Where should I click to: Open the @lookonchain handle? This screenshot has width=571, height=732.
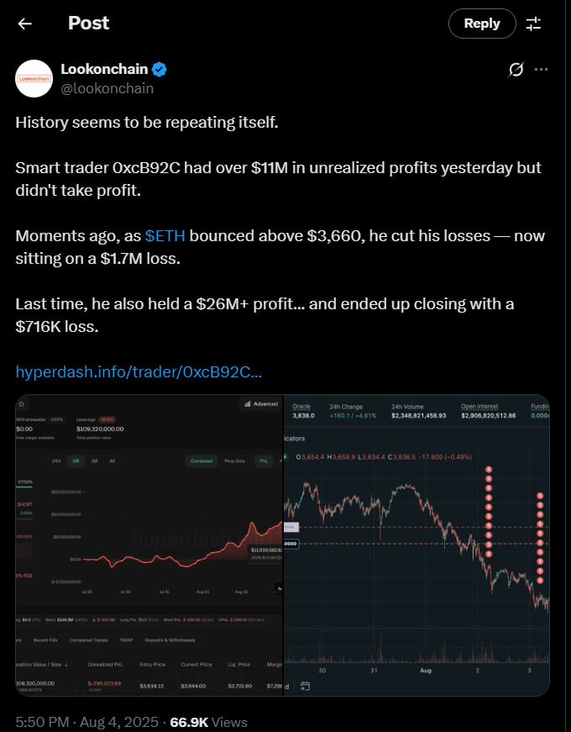point(107,88)
